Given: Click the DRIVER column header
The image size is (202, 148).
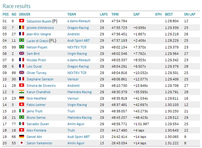Looking at the screenshot, I should (25, 14).
